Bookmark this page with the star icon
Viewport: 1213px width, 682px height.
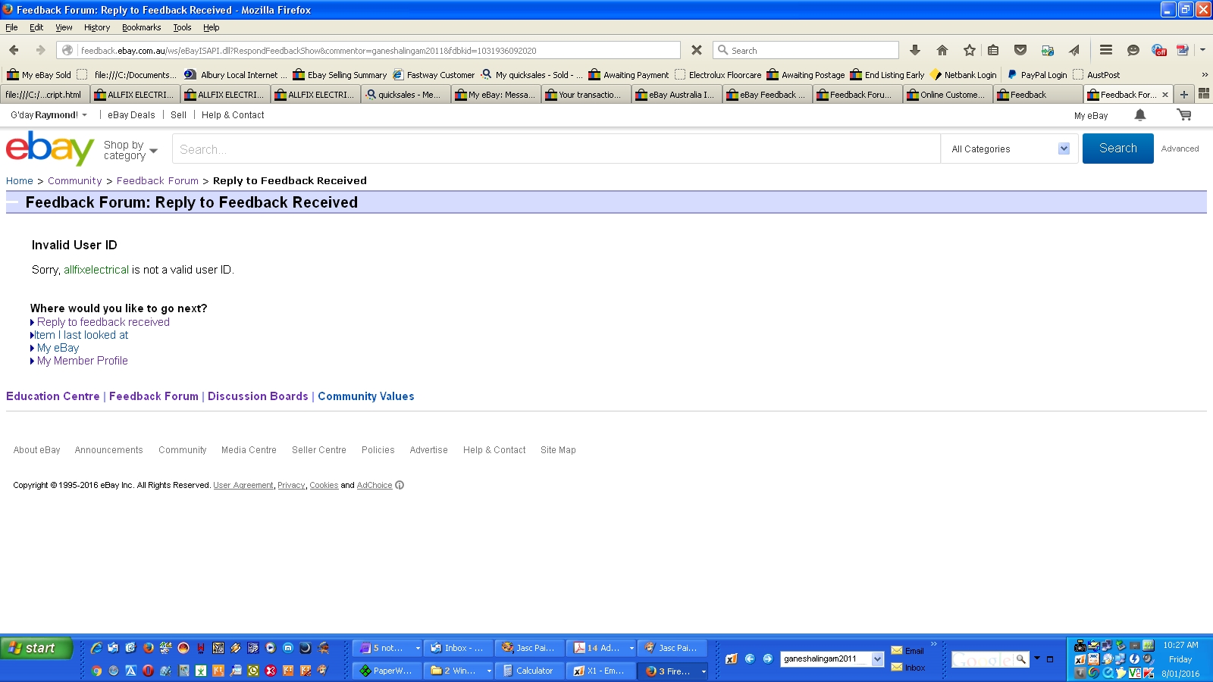pos(969,50)
